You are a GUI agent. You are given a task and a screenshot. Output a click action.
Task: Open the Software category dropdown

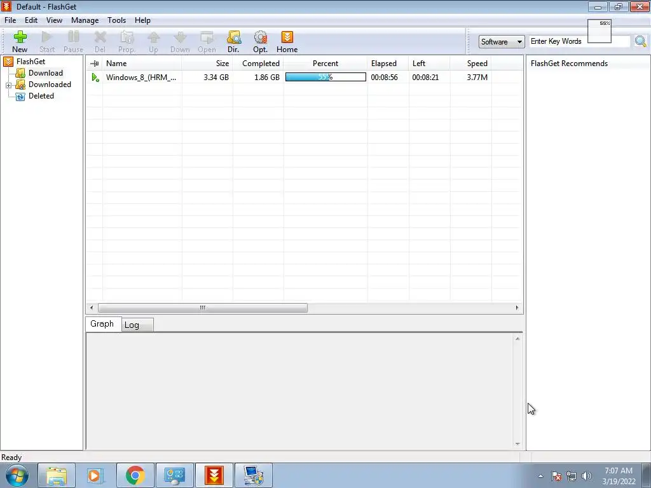(x=502, y=41)
